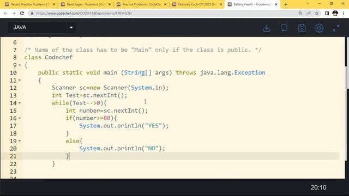Viewport: 349px width, 196px height.
Task: Open the Chrome profile avatar
Action: (335, 13)
